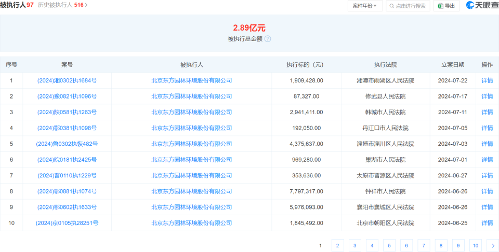Select the 被执行人 97 tab
Screen dimensions: 499x252
[17, 5]
